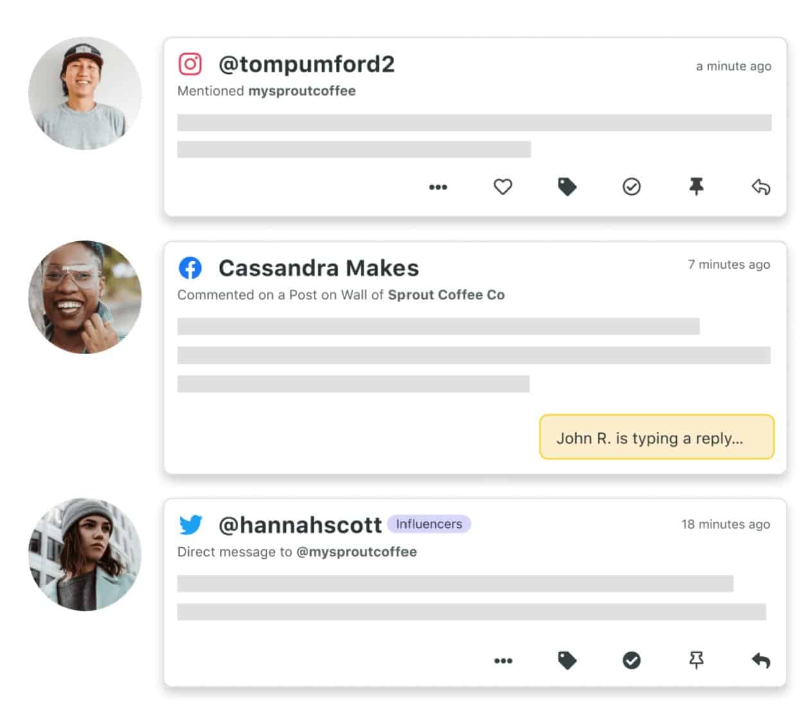Click the Facebook icon beside Cassandra Makes
Screen dimensions: 809x716
pos(191,268)
